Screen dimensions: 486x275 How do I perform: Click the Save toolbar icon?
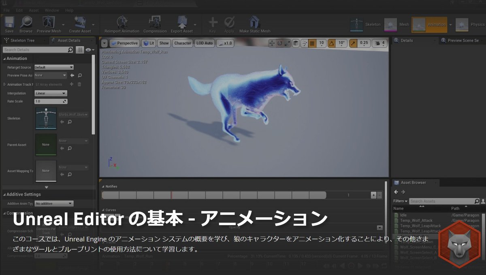[x=9, y=24]
